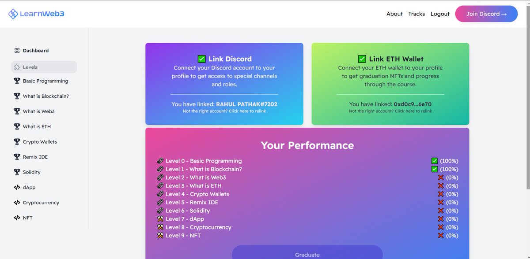The width and height of the screenshot is (530, 259).
Task: Toggle the green checkbox in Link ETH Wallet card
Action: [x=362, y=58]
